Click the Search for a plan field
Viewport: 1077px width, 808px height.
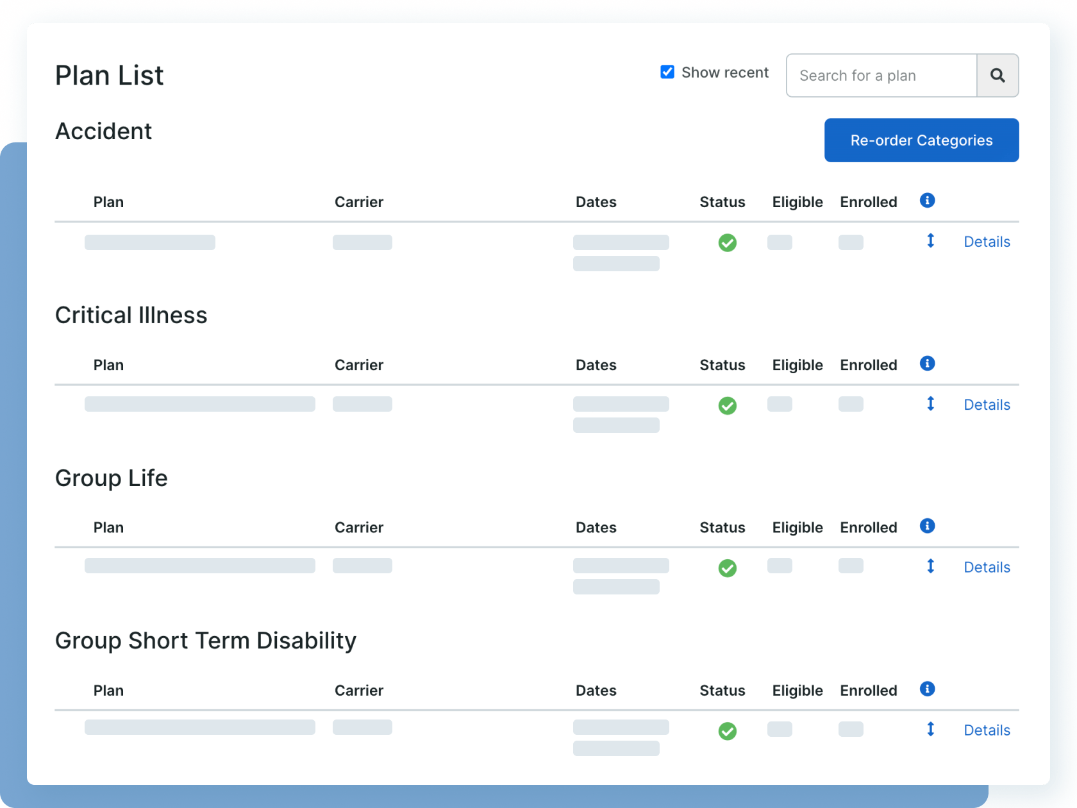click(881, 75)
